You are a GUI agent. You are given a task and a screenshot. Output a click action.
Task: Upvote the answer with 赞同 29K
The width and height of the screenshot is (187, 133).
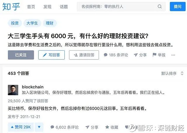pos(21,127)
